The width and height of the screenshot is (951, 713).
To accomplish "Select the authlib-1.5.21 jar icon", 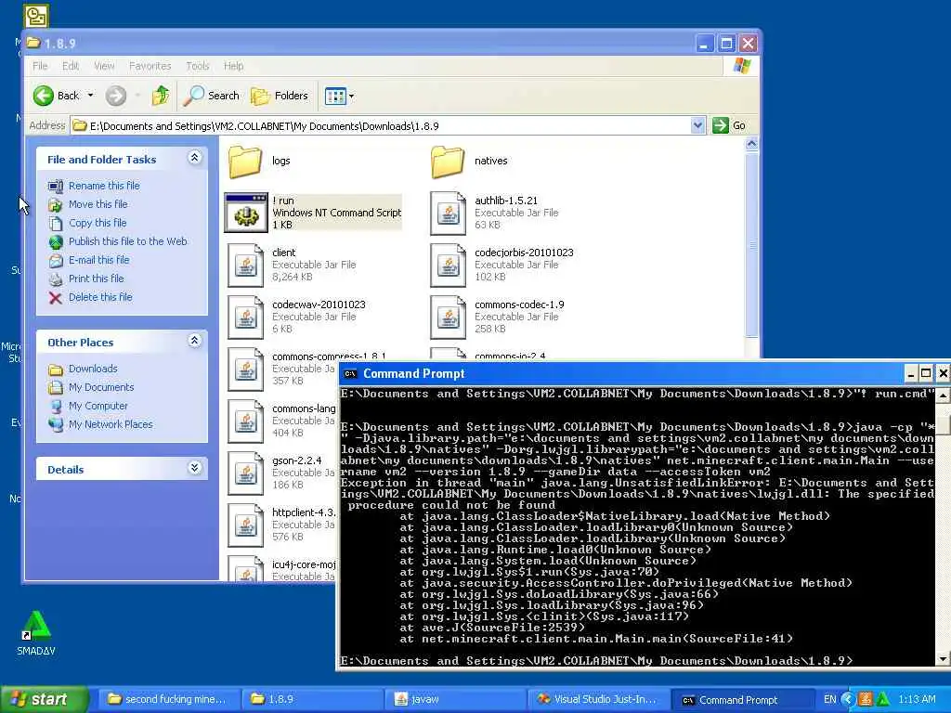I will tap(449, 213).
